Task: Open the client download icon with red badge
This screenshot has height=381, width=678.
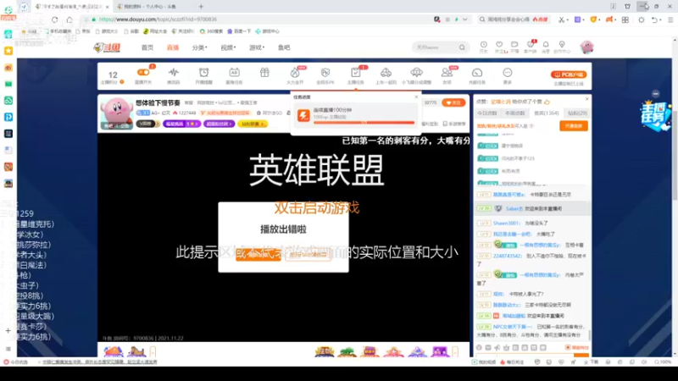Action: point(531,45)
